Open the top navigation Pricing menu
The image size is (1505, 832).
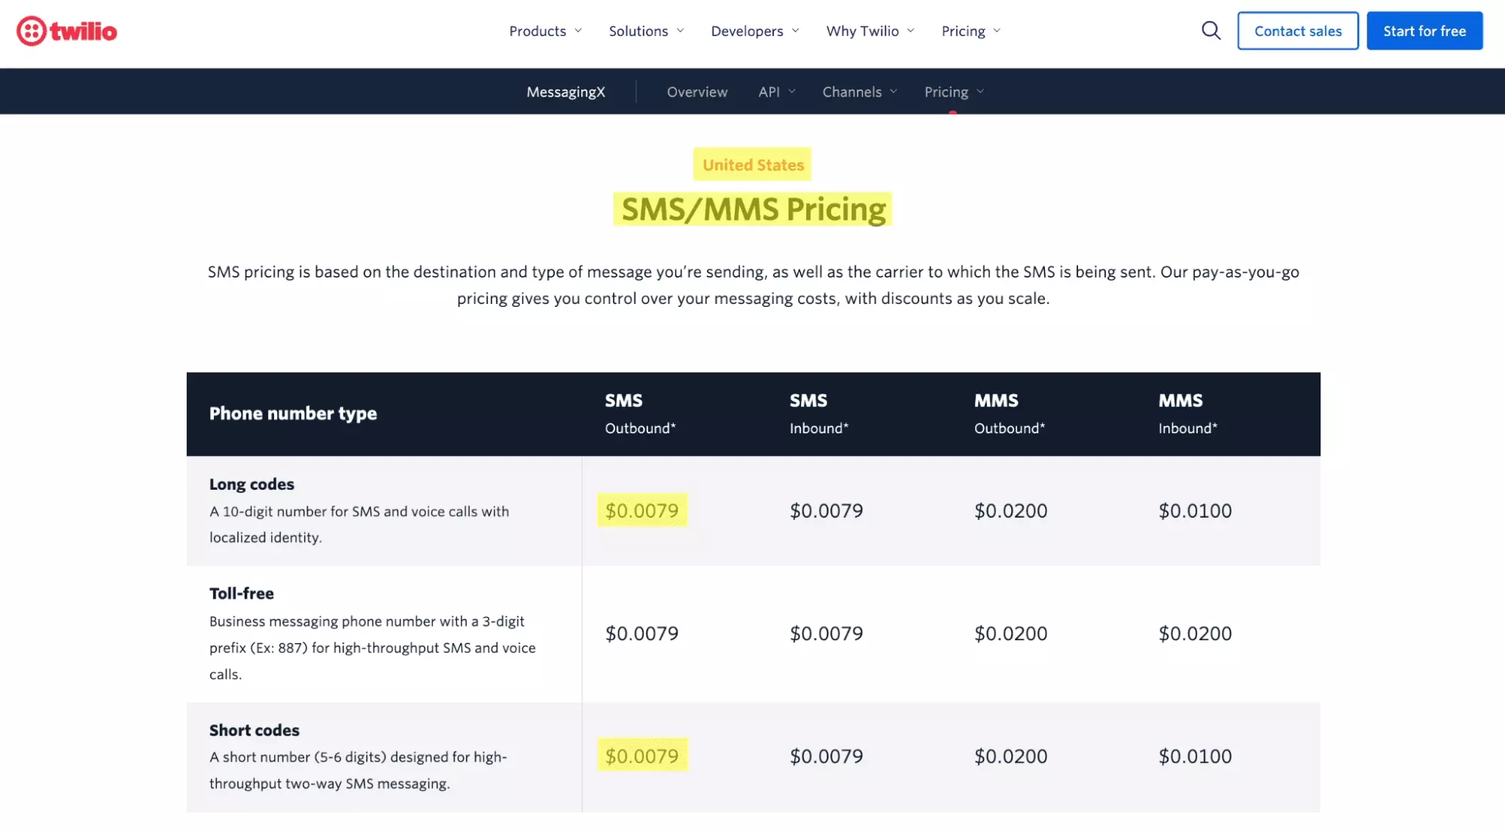(x=970, y=31)
